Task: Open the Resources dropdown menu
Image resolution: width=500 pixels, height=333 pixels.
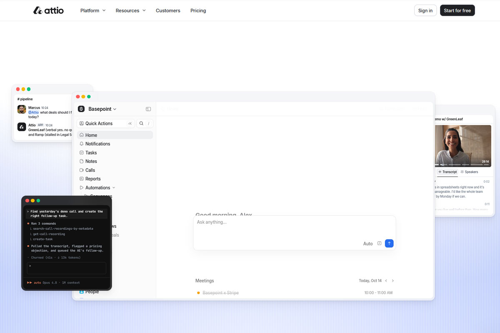Action: (x=130, y=10)
